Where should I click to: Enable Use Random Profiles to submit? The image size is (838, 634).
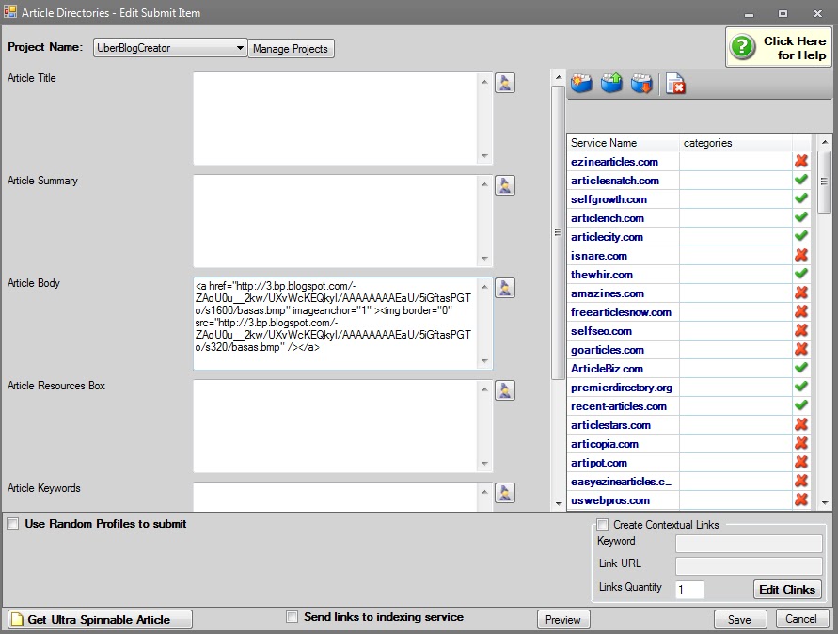click(13, 524)
